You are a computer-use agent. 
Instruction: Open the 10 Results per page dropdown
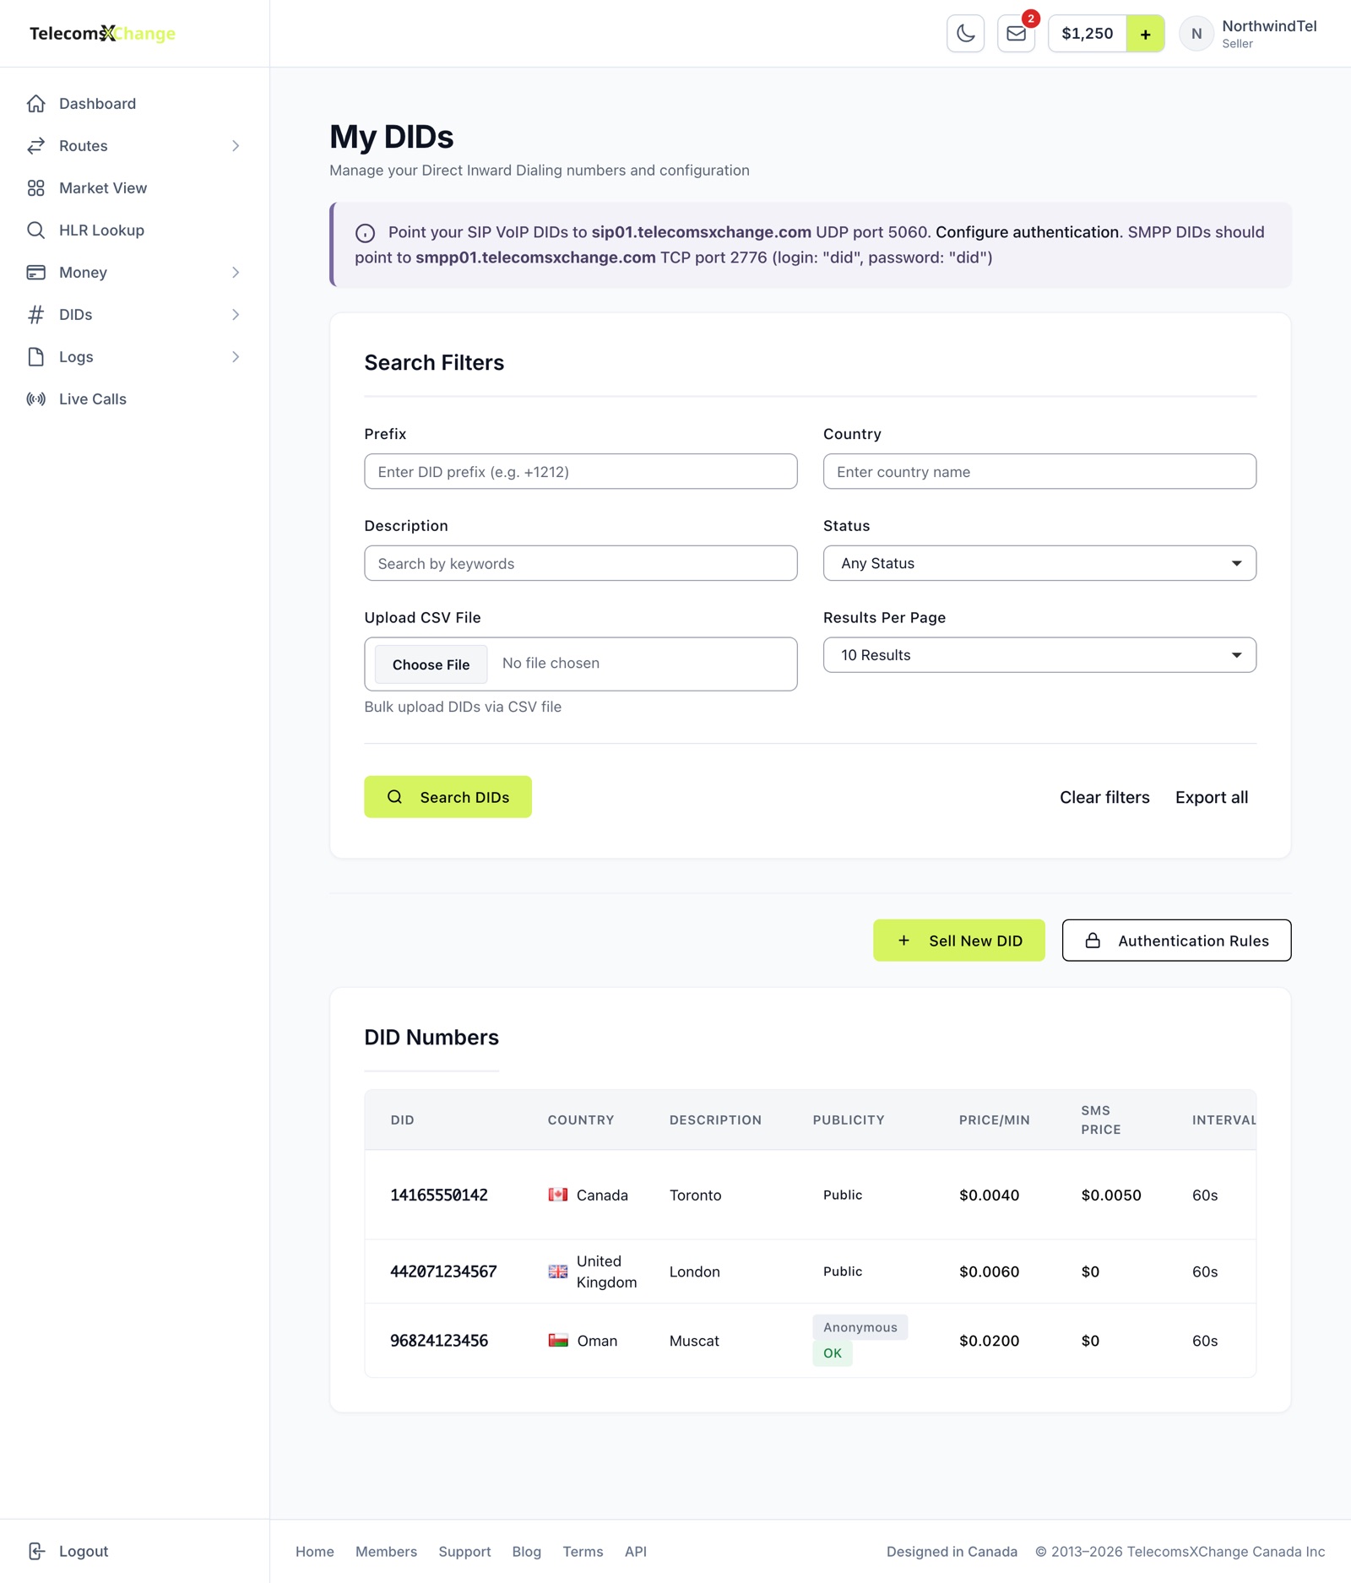[1039, 655]
